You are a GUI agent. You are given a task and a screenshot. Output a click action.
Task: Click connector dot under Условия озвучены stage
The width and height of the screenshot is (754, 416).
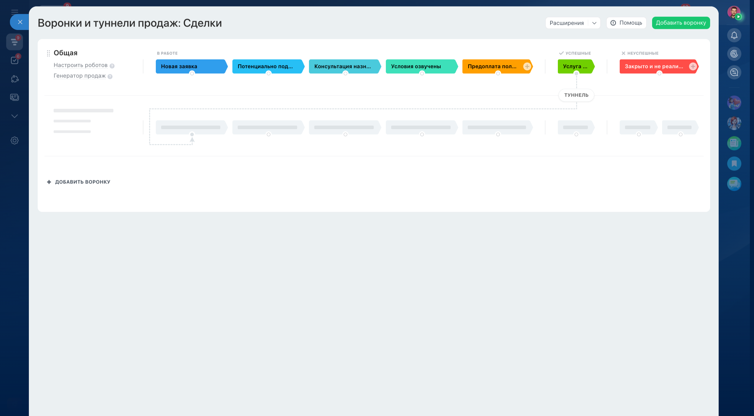point(422,74)
